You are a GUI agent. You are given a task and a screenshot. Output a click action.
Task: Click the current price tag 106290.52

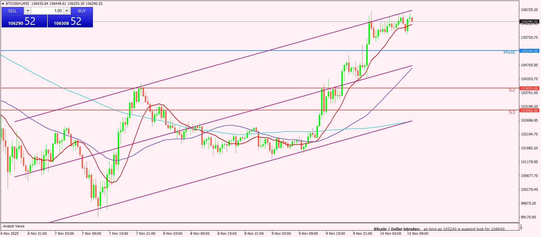click(x=529, y=22)
